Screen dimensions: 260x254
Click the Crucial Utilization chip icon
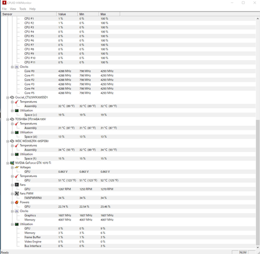click(17, 110)
